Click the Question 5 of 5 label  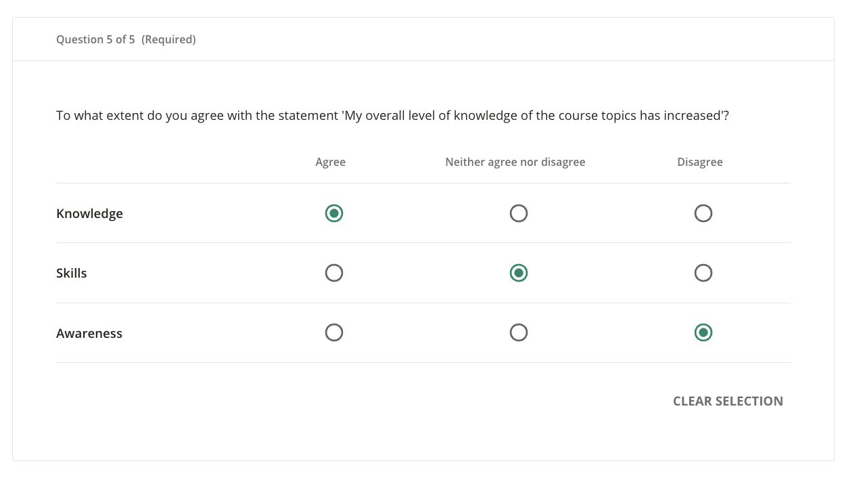coord(95,39)
